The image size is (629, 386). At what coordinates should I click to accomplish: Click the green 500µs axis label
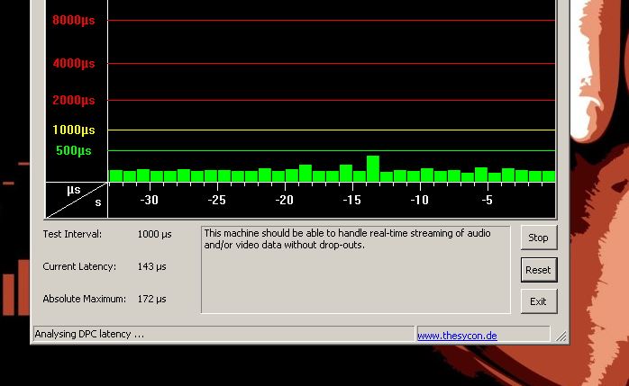(74, 150)
